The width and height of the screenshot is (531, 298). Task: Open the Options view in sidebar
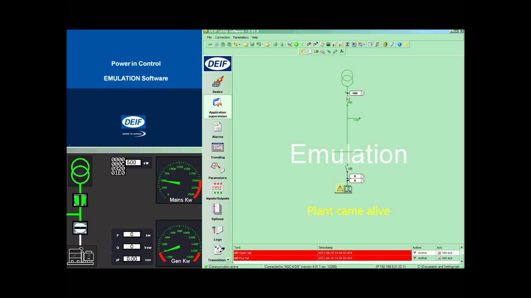coord(217,212)
